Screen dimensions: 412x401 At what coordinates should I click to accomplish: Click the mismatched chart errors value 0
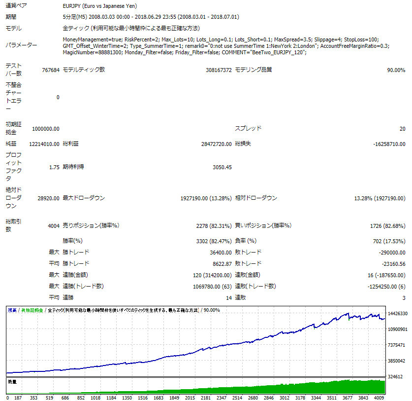(58, 98)
